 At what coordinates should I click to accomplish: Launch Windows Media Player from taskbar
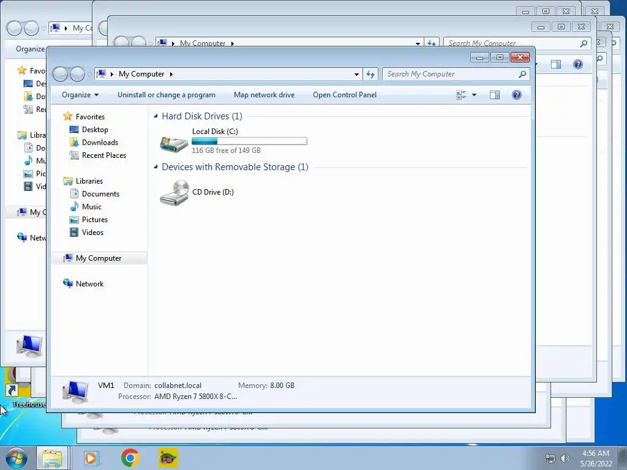pyautogui.click(x=91, y=458)
